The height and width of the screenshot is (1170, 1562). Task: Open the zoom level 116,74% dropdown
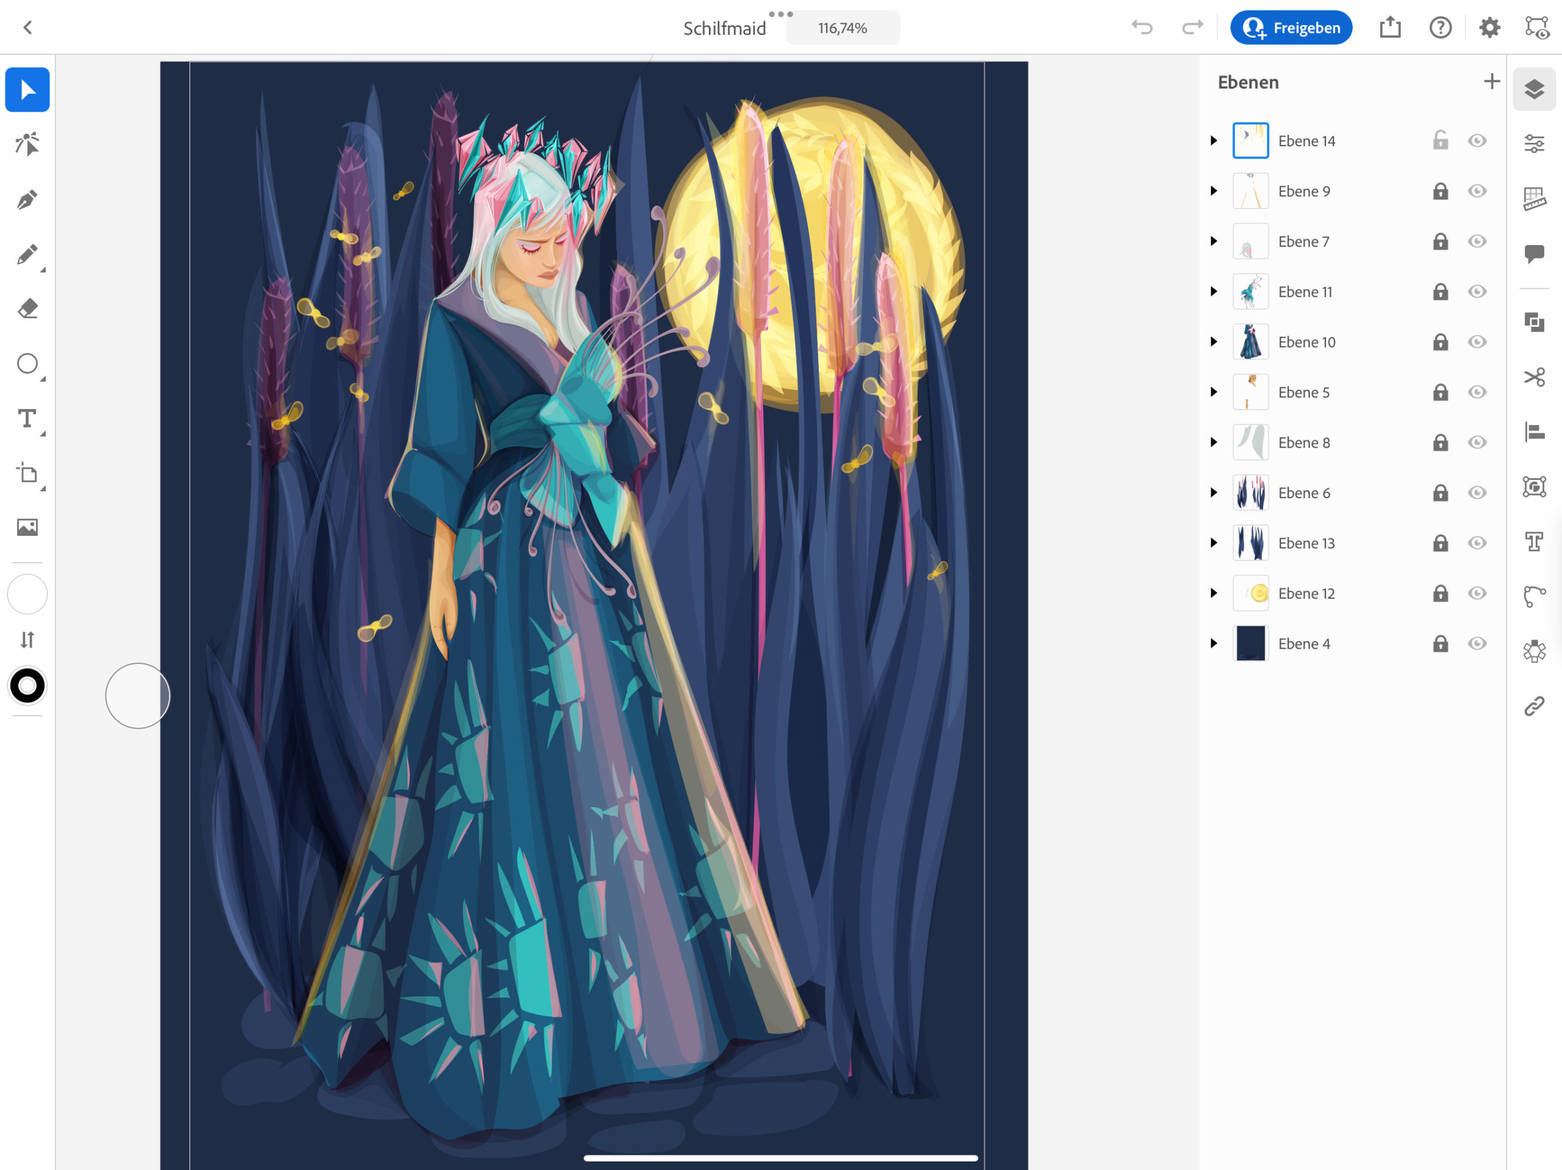842,28
